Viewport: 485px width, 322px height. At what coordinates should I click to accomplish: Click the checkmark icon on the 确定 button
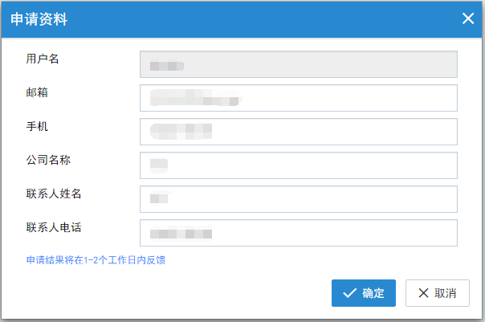tap(349, 293)
